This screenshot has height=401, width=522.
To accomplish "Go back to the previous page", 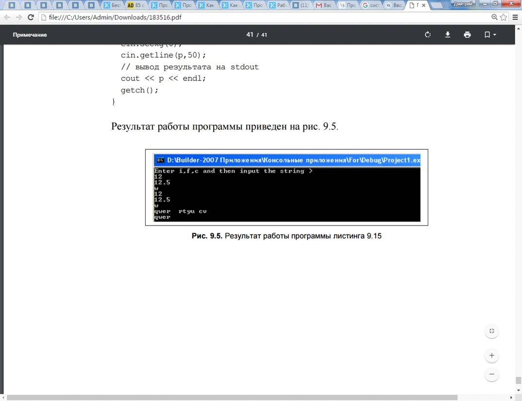I will tap(7, 17).
